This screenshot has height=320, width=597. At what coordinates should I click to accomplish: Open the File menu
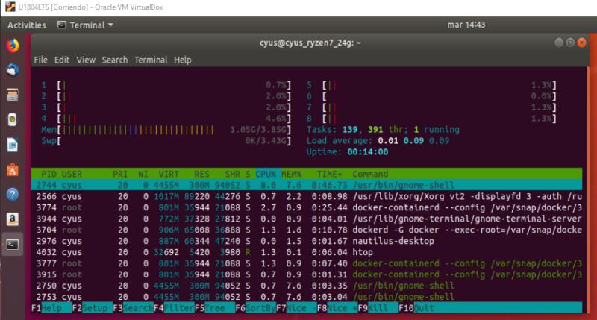(41, 60)
